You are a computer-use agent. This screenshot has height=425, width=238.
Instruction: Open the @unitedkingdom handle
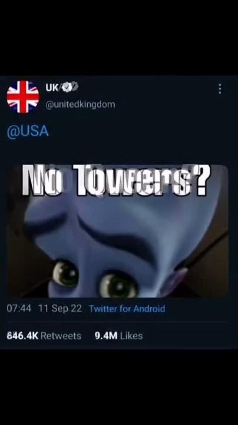point(80,105)
